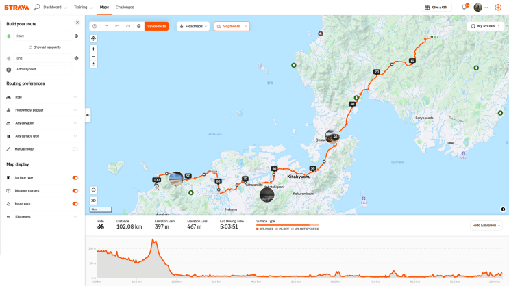Open photo thumbnail near 40 km marker
509x286 pixels.
[x=331, y=136]
